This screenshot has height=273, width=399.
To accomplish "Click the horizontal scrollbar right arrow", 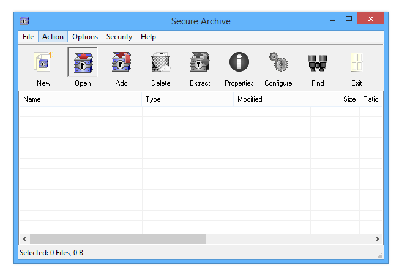I will [x=378, y=239].
